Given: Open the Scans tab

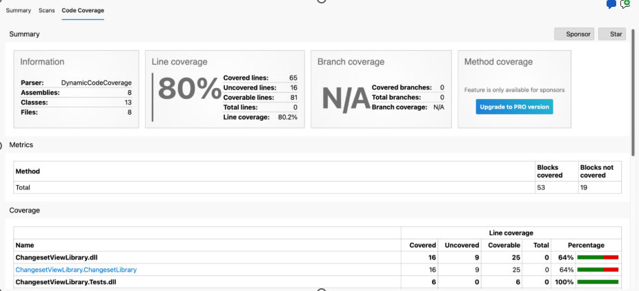Looking at the screenshot, I should coord(47,11).
